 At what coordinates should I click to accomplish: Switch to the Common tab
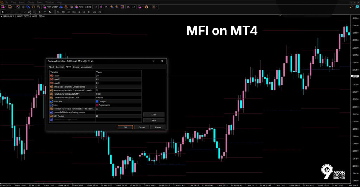click(60, 67)
